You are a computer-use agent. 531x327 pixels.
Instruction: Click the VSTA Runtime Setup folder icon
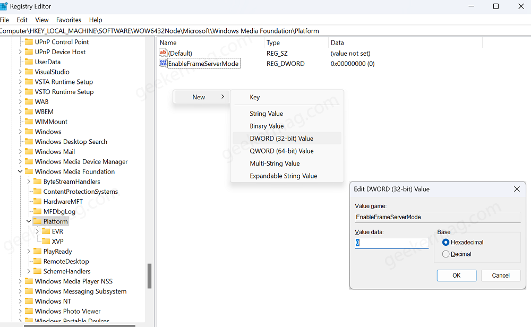point(29,82)
